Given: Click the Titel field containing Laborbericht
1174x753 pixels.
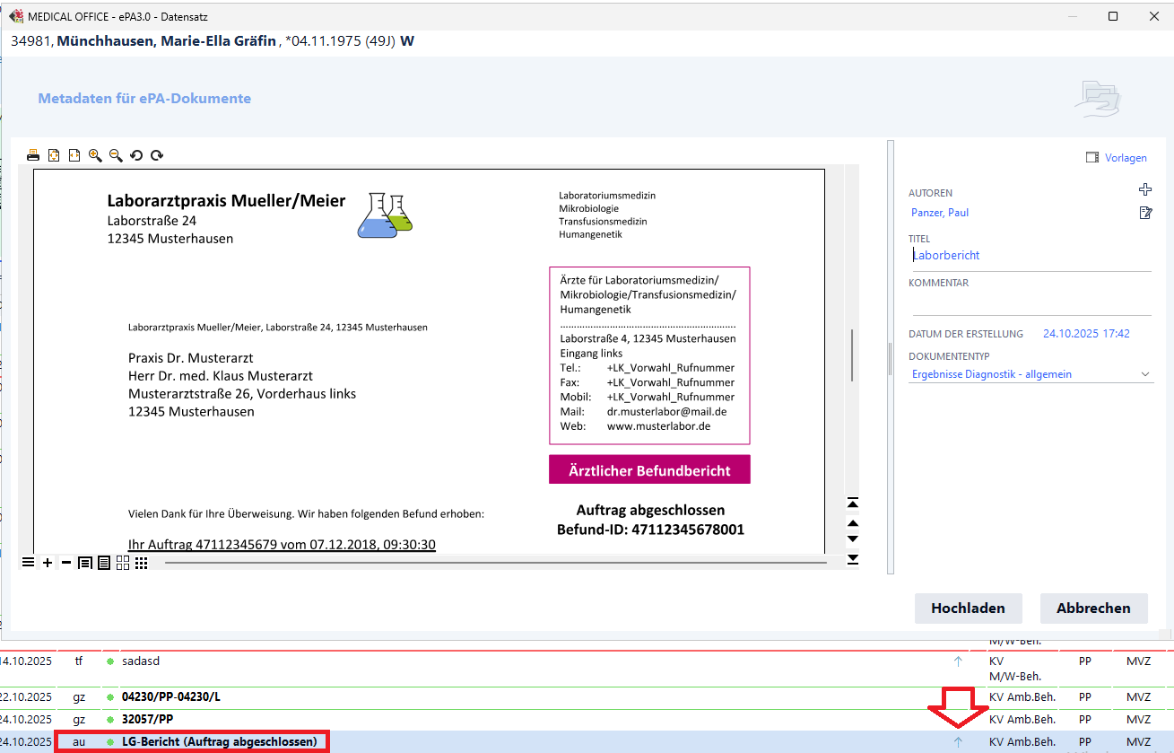Looking at the screenshot, I should [x=1029, y=256].
